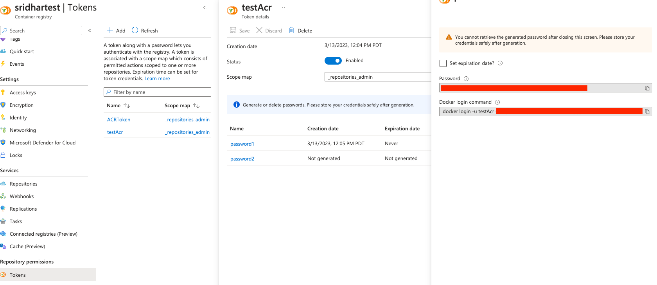Open Repositories under Services
The height and width of the screenshot is (285, 657).
pyautogui.click(x=23, y=184)
